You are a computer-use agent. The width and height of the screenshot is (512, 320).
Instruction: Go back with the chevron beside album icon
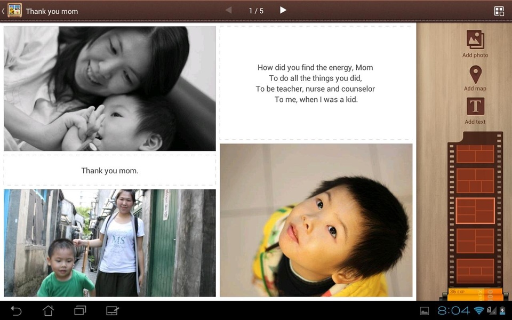pyautogui.click(x=3, y=11)
